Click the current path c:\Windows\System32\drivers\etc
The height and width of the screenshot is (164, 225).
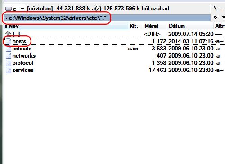(58, 18)
